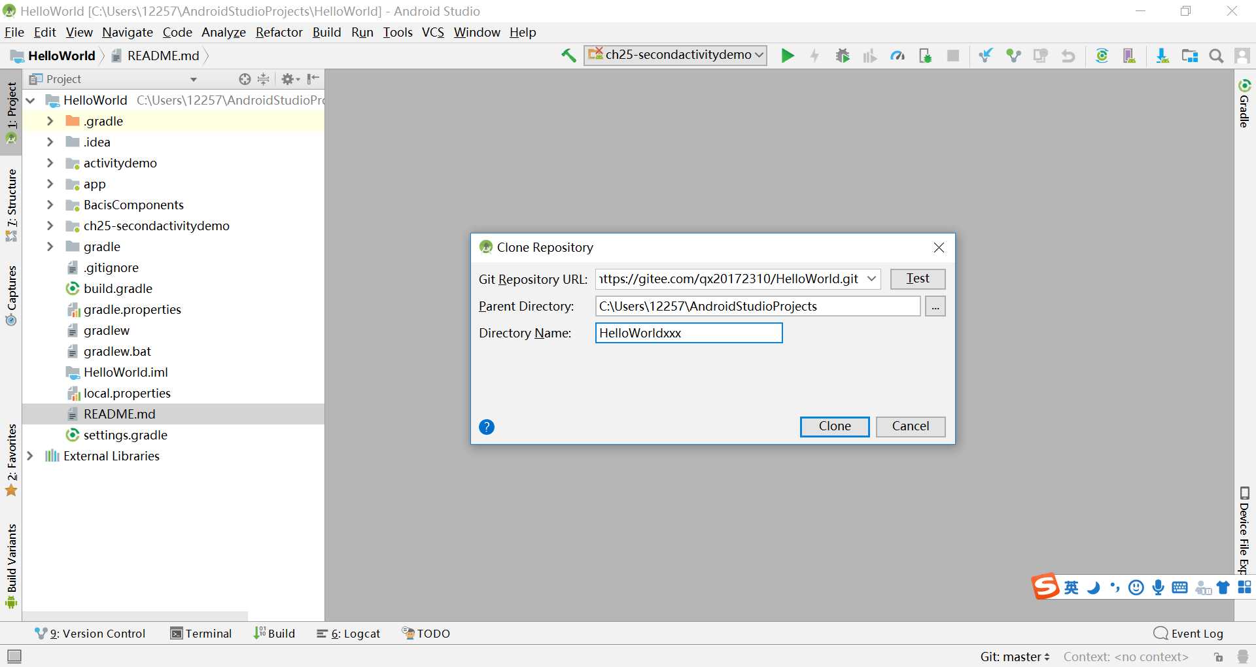Click the Make Project hammer icon
The height and width of the screenshot is (667, 1256).
568,56
